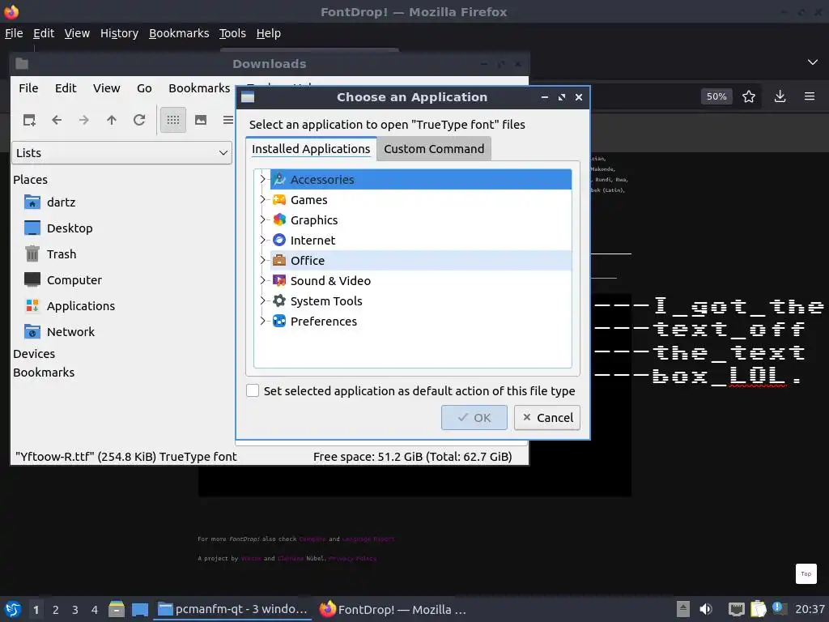
Task: Open the Firefox Help menu
Action: point(269,33)
